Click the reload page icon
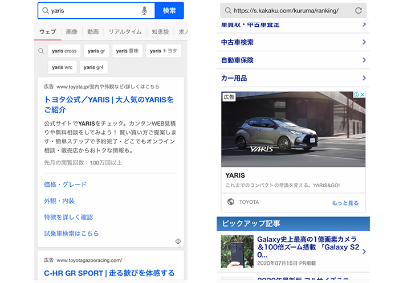This screenshot has width=399, height=283. click(359, 11)
